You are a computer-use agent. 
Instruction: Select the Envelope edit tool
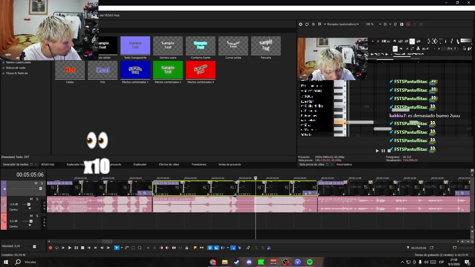(x=127, y=248)
